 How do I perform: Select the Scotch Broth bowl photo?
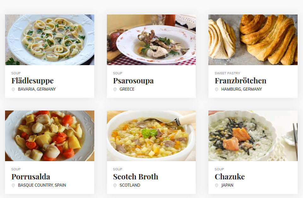pyautogui.click(x=151, y=136)
